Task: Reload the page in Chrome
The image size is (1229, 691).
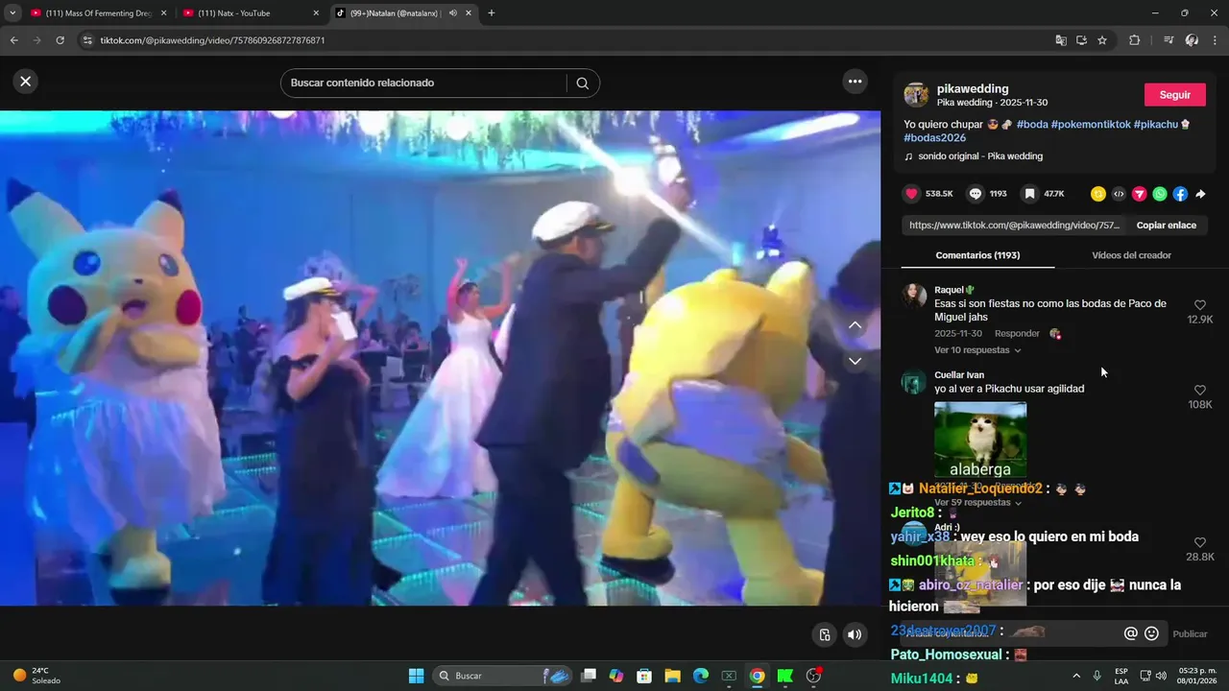Action: [60, 40]
